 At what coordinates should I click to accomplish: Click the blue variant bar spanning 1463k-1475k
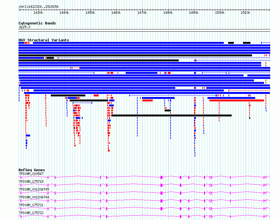click(141, 73)
